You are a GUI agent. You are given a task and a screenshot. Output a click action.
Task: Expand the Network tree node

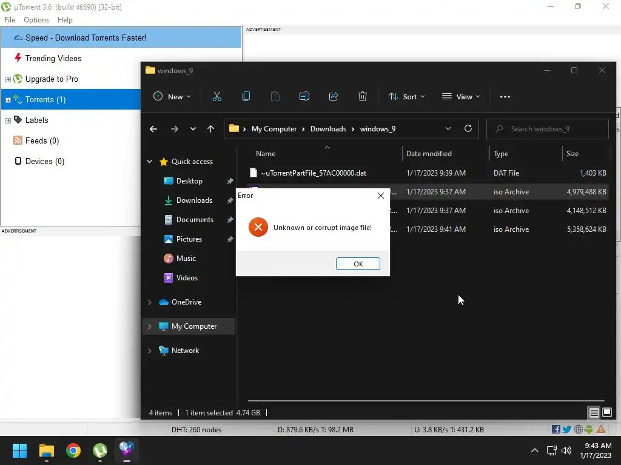click(x=150, y=351)
